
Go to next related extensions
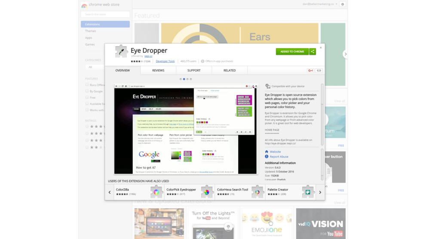[x=320, y=192]
